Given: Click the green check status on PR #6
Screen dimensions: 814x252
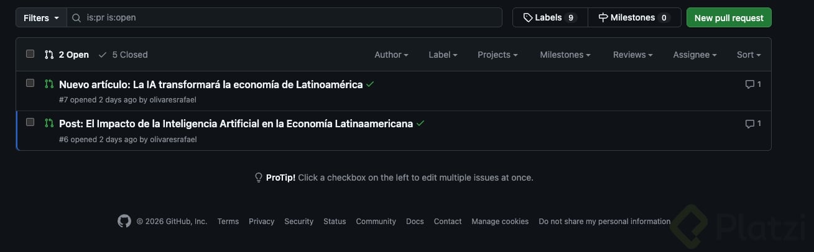Looking at the screenshot, I should tap(420, 124).
